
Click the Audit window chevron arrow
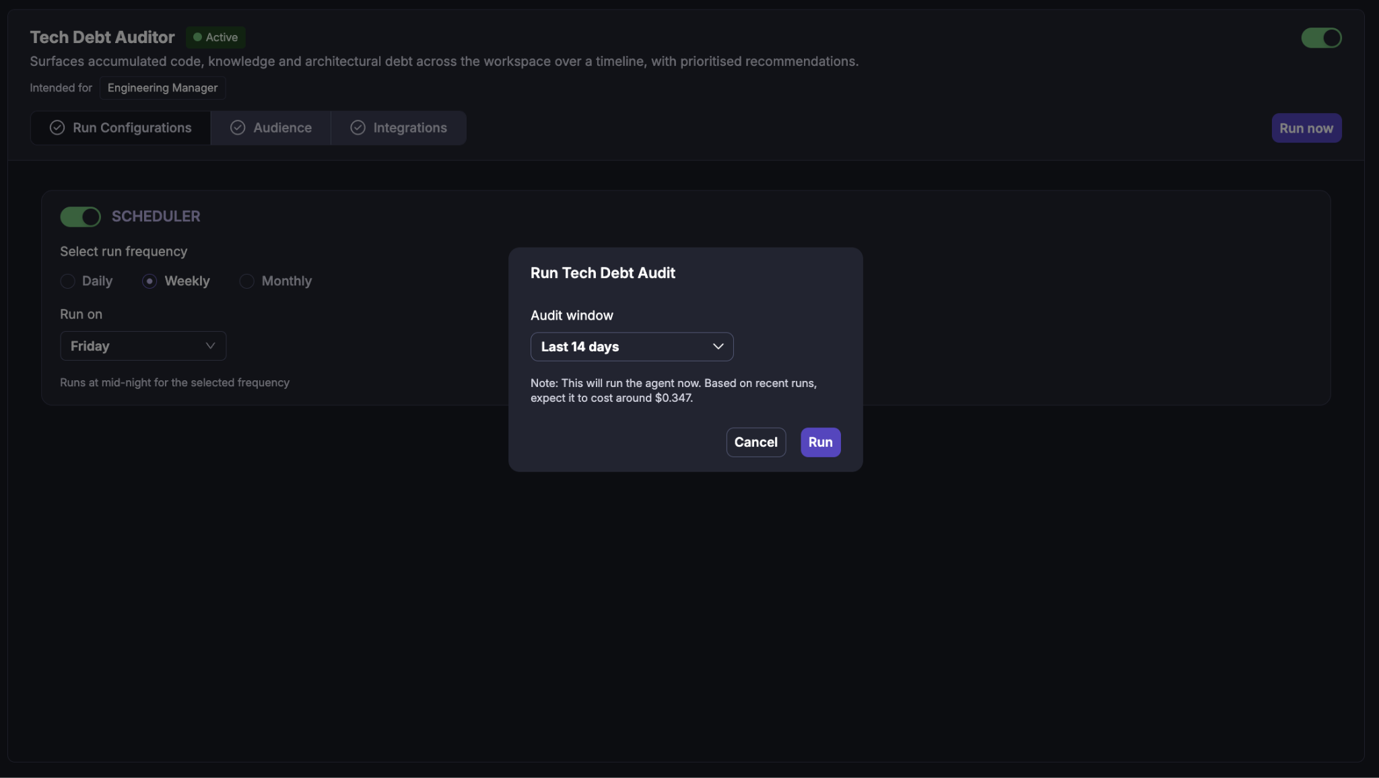718,347
